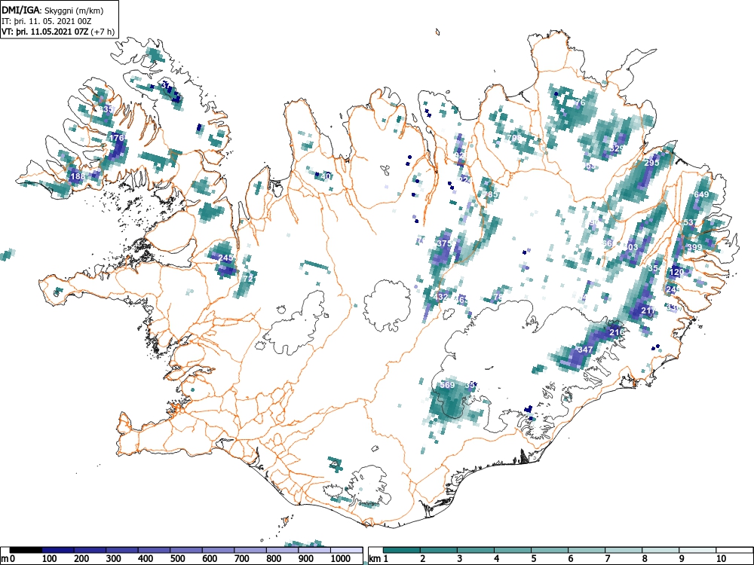754x565 pixels.
Task: Click the '375' value label on the map
Action: (444, 243)
